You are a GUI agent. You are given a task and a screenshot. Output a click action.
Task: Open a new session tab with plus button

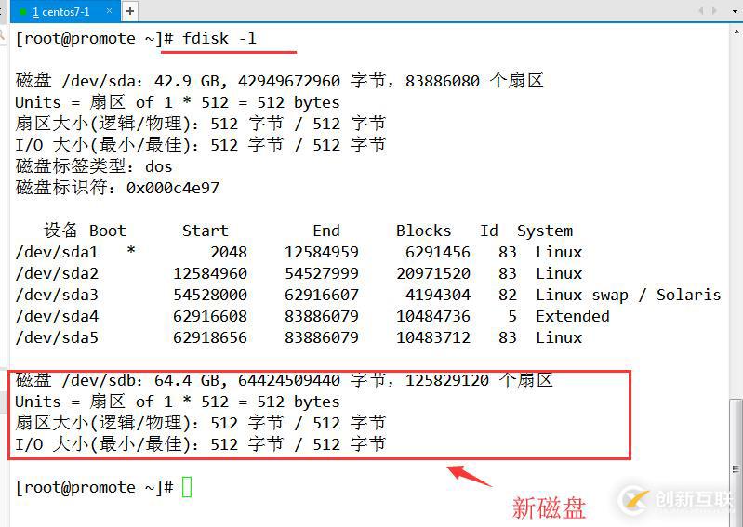pyautogui.click(x=130, y=11)
